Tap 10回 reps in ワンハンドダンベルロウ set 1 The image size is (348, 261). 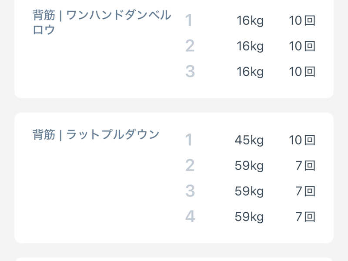coord(302,20)
